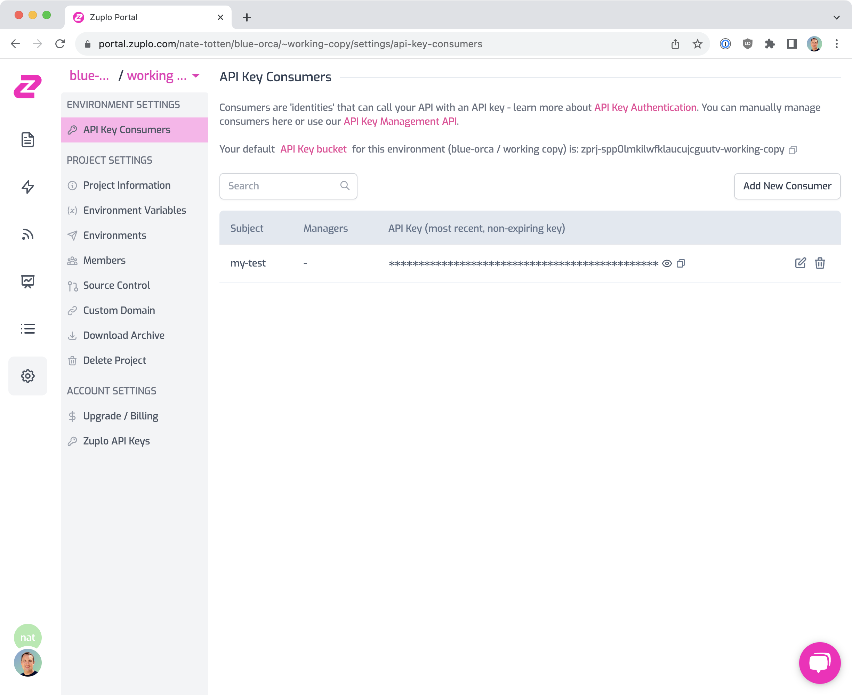Click the blue-... project breadcrumb link

pos(89,76)
